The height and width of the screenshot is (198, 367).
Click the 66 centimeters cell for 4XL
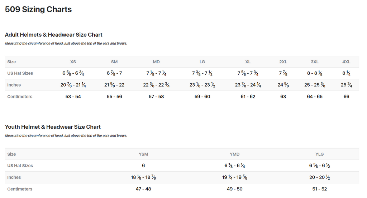click(346, 97)
